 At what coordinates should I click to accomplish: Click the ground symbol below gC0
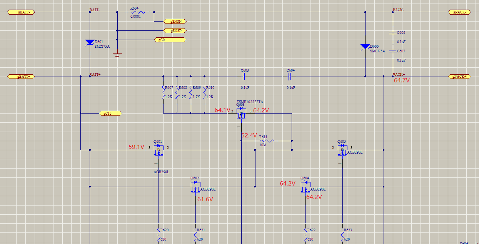[117, 55]
